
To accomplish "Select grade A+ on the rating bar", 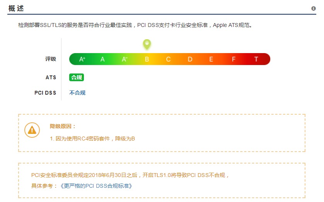I will [x=82, y=59].
